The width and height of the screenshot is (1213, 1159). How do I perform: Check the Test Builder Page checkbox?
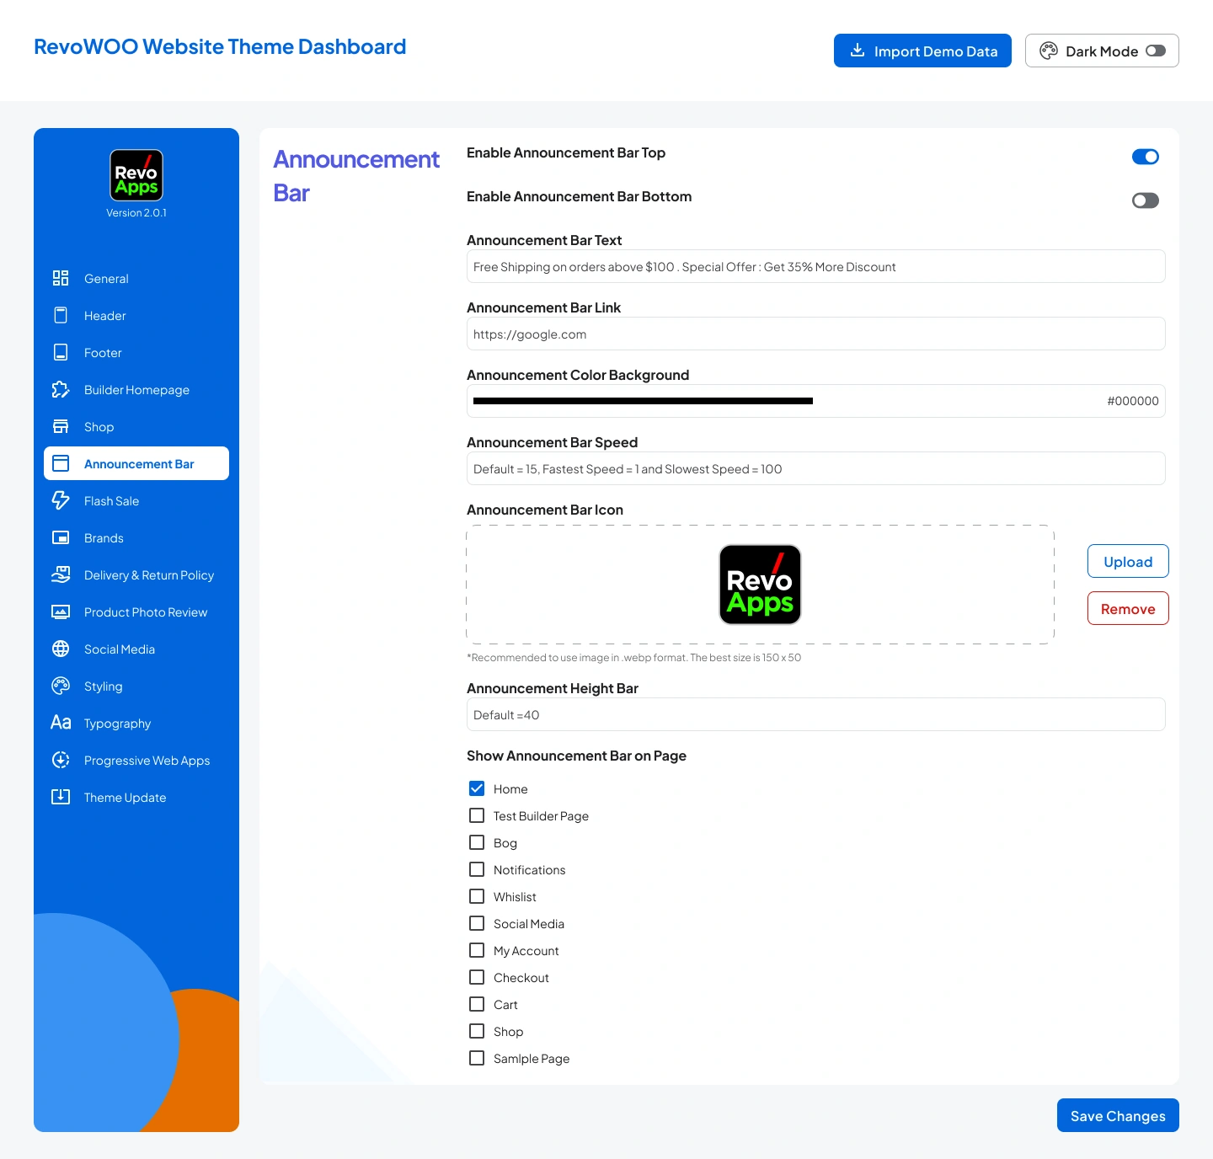pyautogui.click(x=477, y=815)
